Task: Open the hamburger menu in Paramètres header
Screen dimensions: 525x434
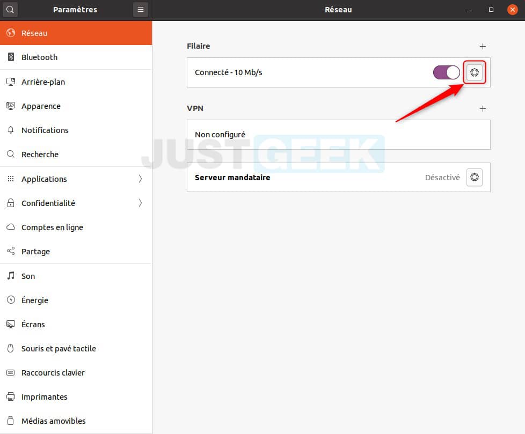Action: 141,10
